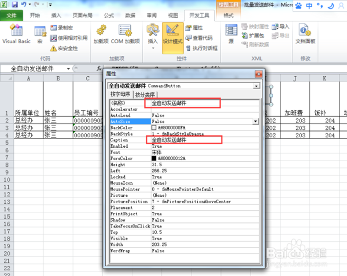Click 导入 XML import button
This screenshot has width=347, height=276.
[281, 27]
